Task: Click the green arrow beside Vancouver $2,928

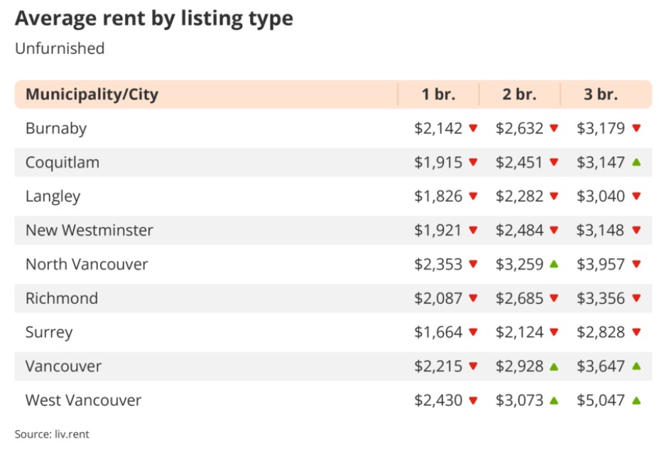Action: tap(555, 366)
